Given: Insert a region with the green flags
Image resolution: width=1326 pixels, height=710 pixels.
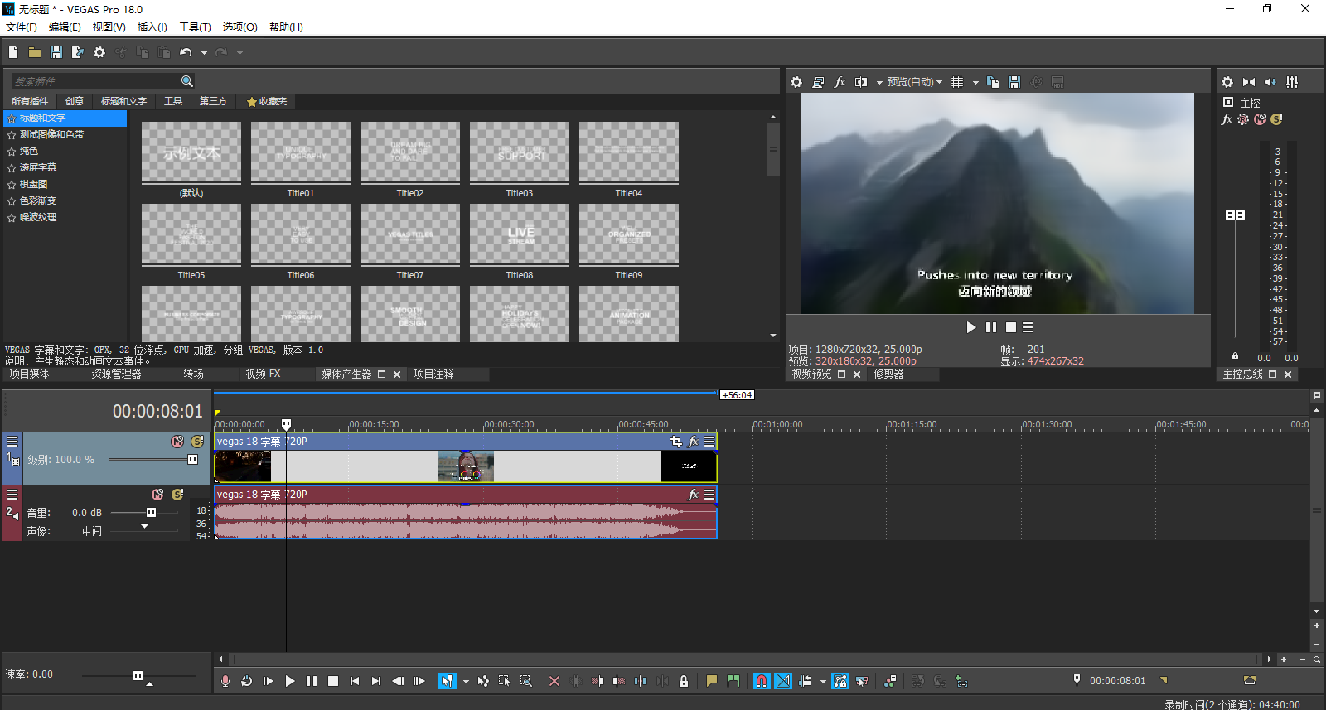Looking at the screenshot, I should [x=733, y=681].
